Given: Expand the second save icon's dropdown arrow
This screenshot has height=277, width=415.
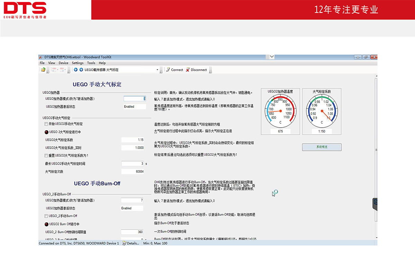Looking at the screenshot, I should (x=65, y=70).
